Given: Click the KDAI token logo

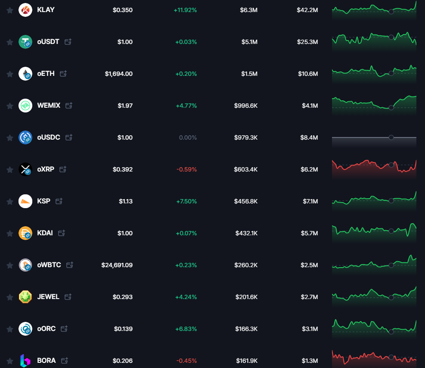Looking at the screenshot, I should coord(25,233).
